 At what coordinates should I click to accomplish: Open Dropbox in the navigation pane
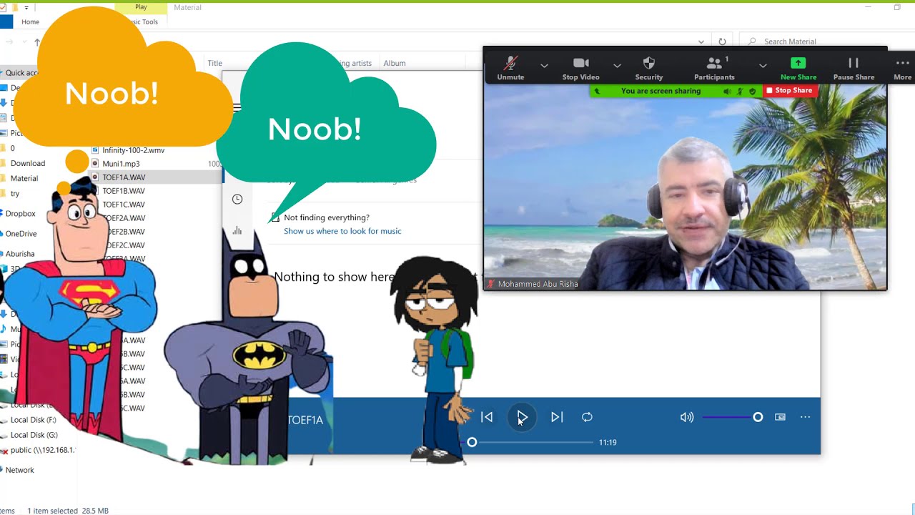point(21,213)
